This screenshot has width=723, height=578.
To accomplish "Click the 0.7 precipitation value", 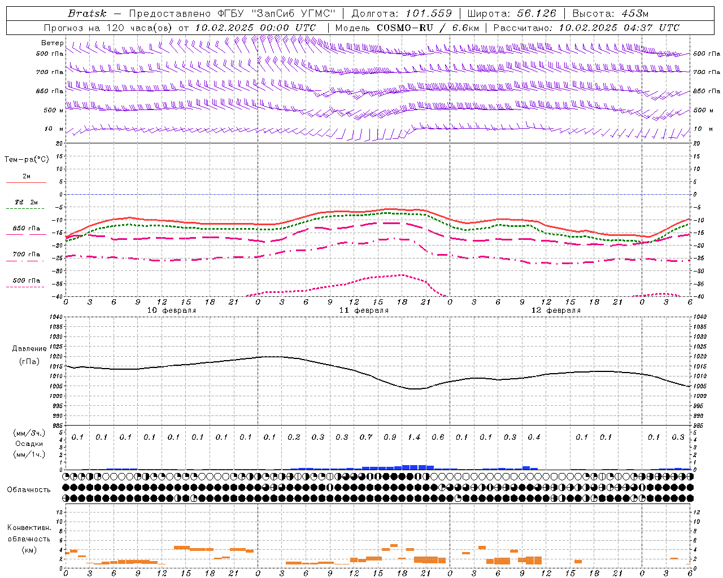I will pyautogui.click(x=366, y=437).
